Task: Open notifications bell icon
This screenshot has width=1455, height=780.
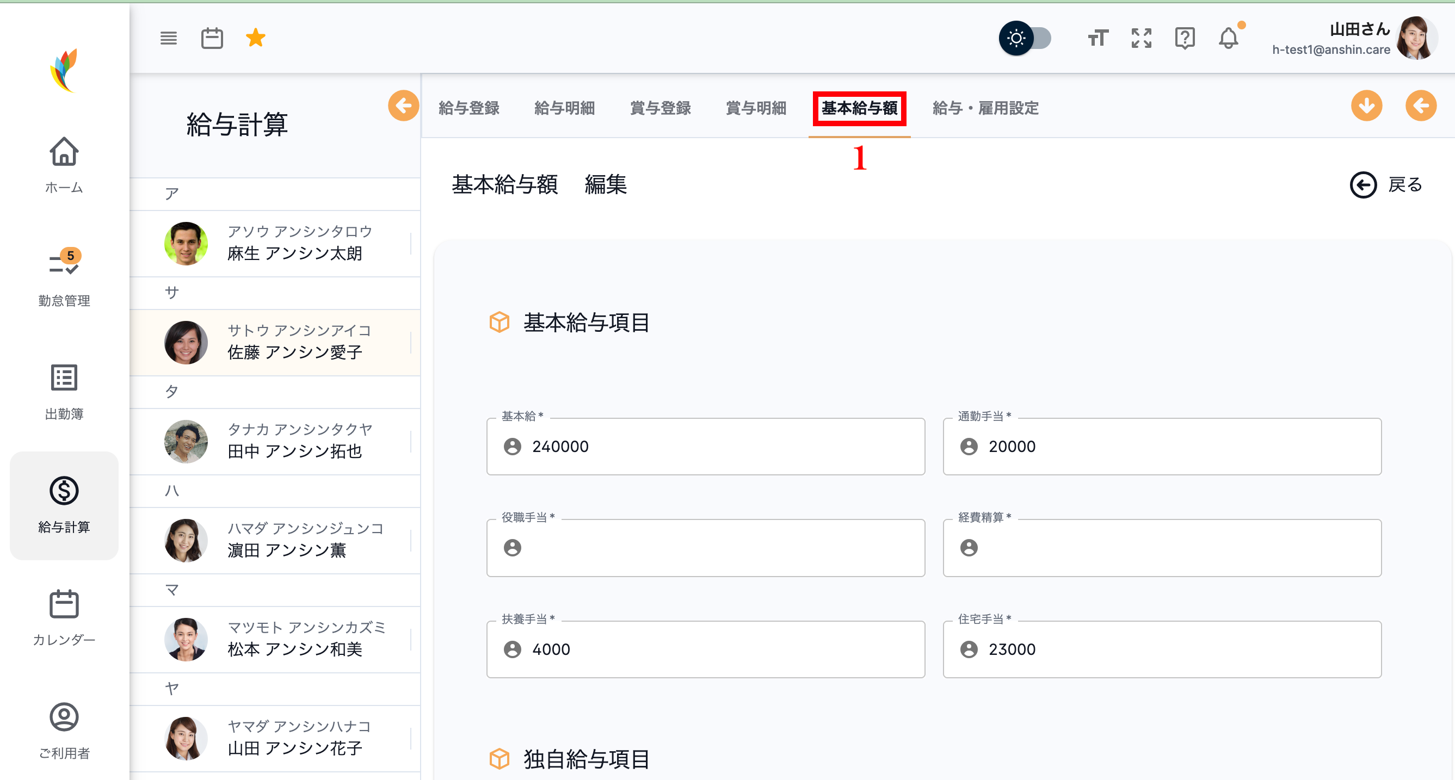Action: [1228, 39]
